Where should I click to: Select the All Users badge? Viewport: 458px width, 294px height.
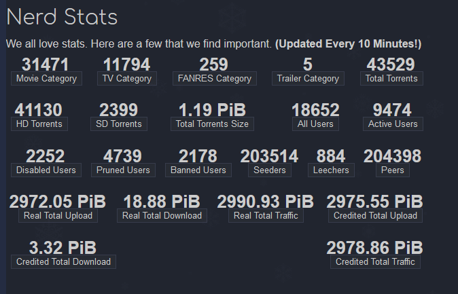tap(315, 124)
